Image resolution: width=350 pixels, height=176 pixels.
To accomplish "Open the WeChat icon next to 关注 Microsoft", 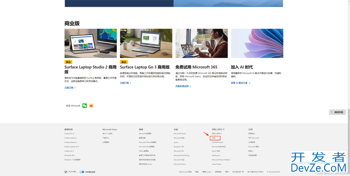I will coord(84,106).
